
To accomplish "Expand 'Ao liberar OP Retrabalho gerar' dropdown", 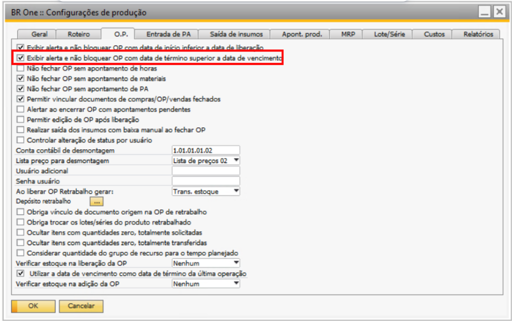I will click(x=236, y=191).
